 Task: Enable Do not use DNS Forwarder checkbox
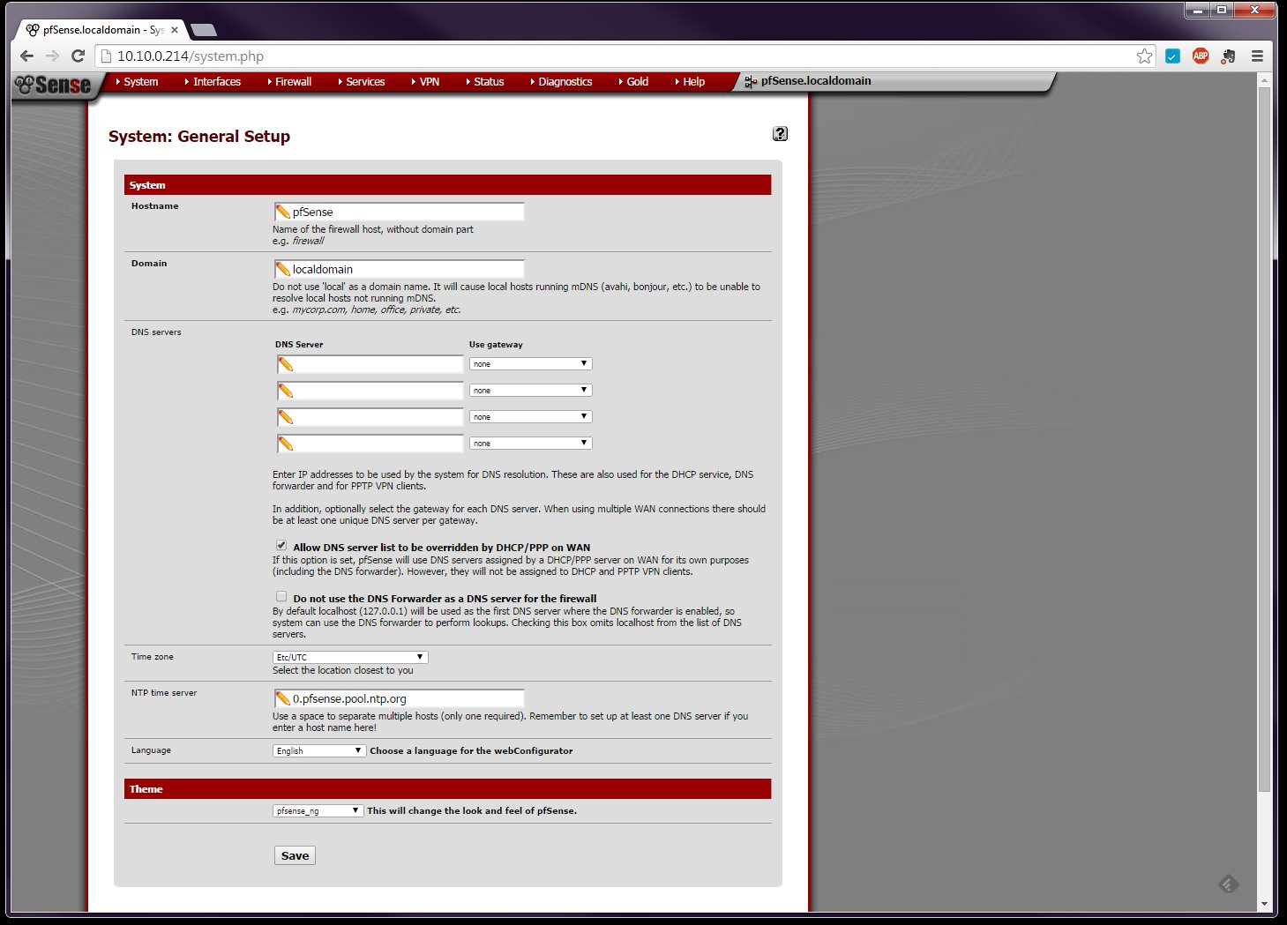(281, 597)
